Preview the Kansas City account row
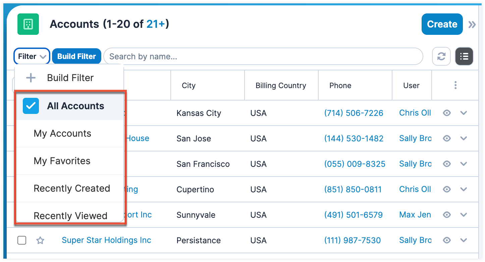485x262 pixels. 447,113
